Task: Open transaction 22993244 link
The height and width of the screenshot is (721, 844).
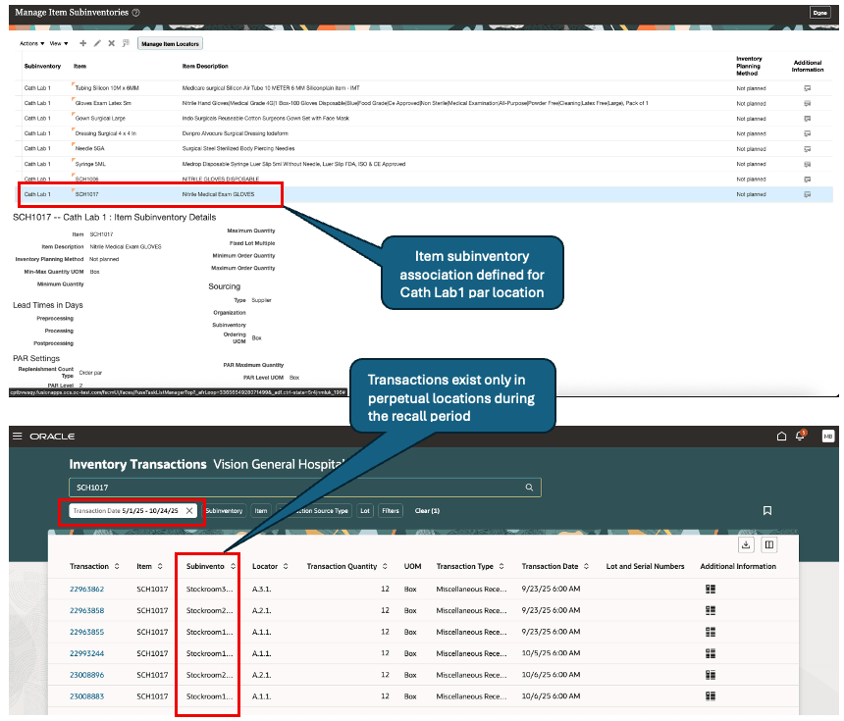Action: (x=86, y=653)
